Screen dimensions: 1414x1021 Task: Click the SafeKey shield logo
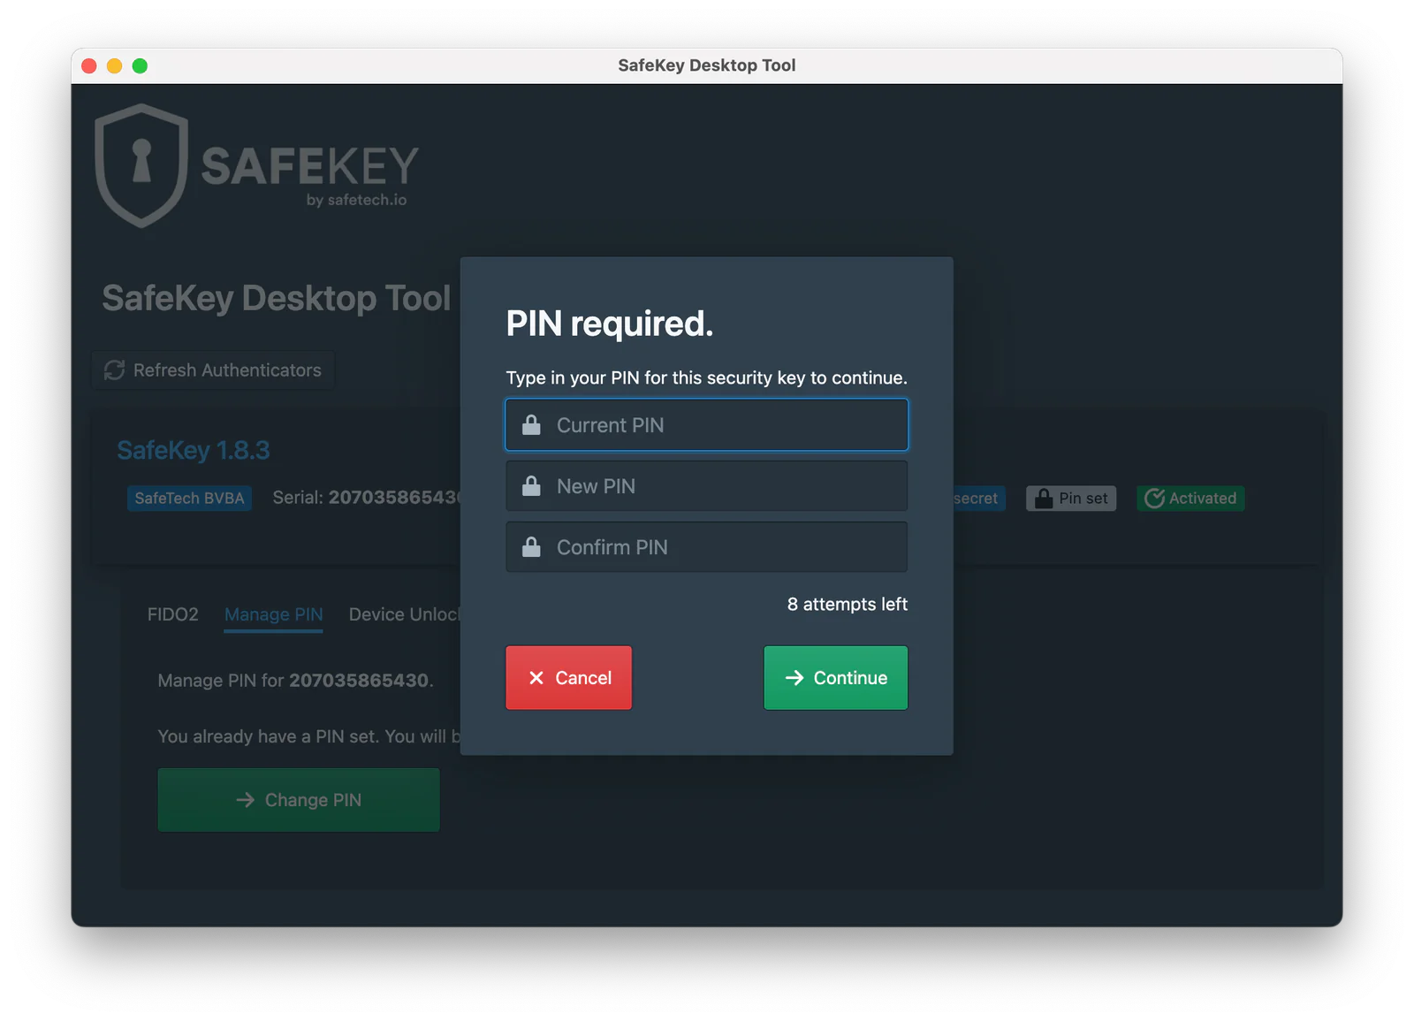click(141, 165)
